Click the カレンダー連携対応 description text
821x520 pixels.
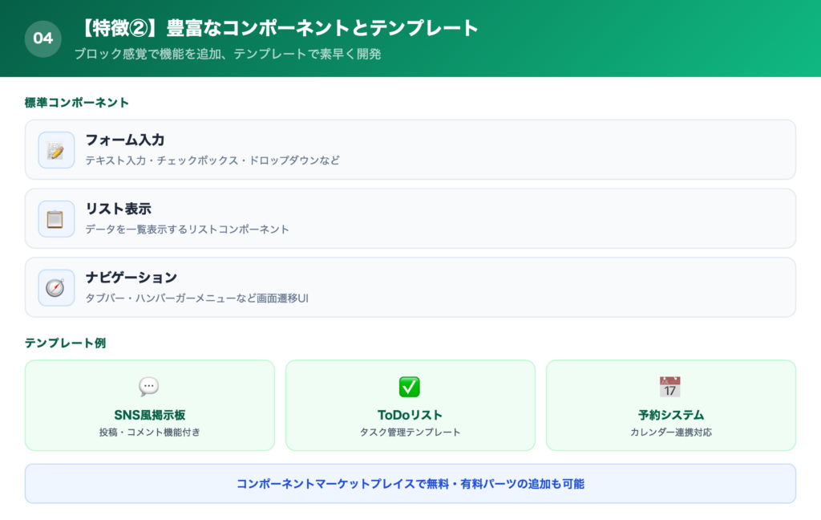click(x=671, y=431)
